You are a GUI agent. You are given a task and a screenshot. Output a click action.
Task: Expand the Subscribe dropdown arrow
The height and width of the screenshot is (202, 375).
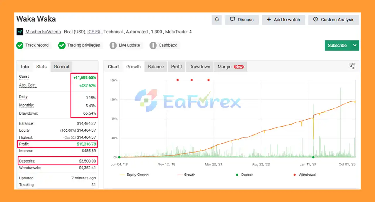(355, 46)
